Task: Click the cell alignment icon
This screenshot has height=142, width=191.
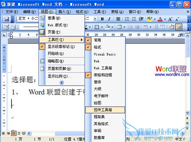Action: (145, 27)
